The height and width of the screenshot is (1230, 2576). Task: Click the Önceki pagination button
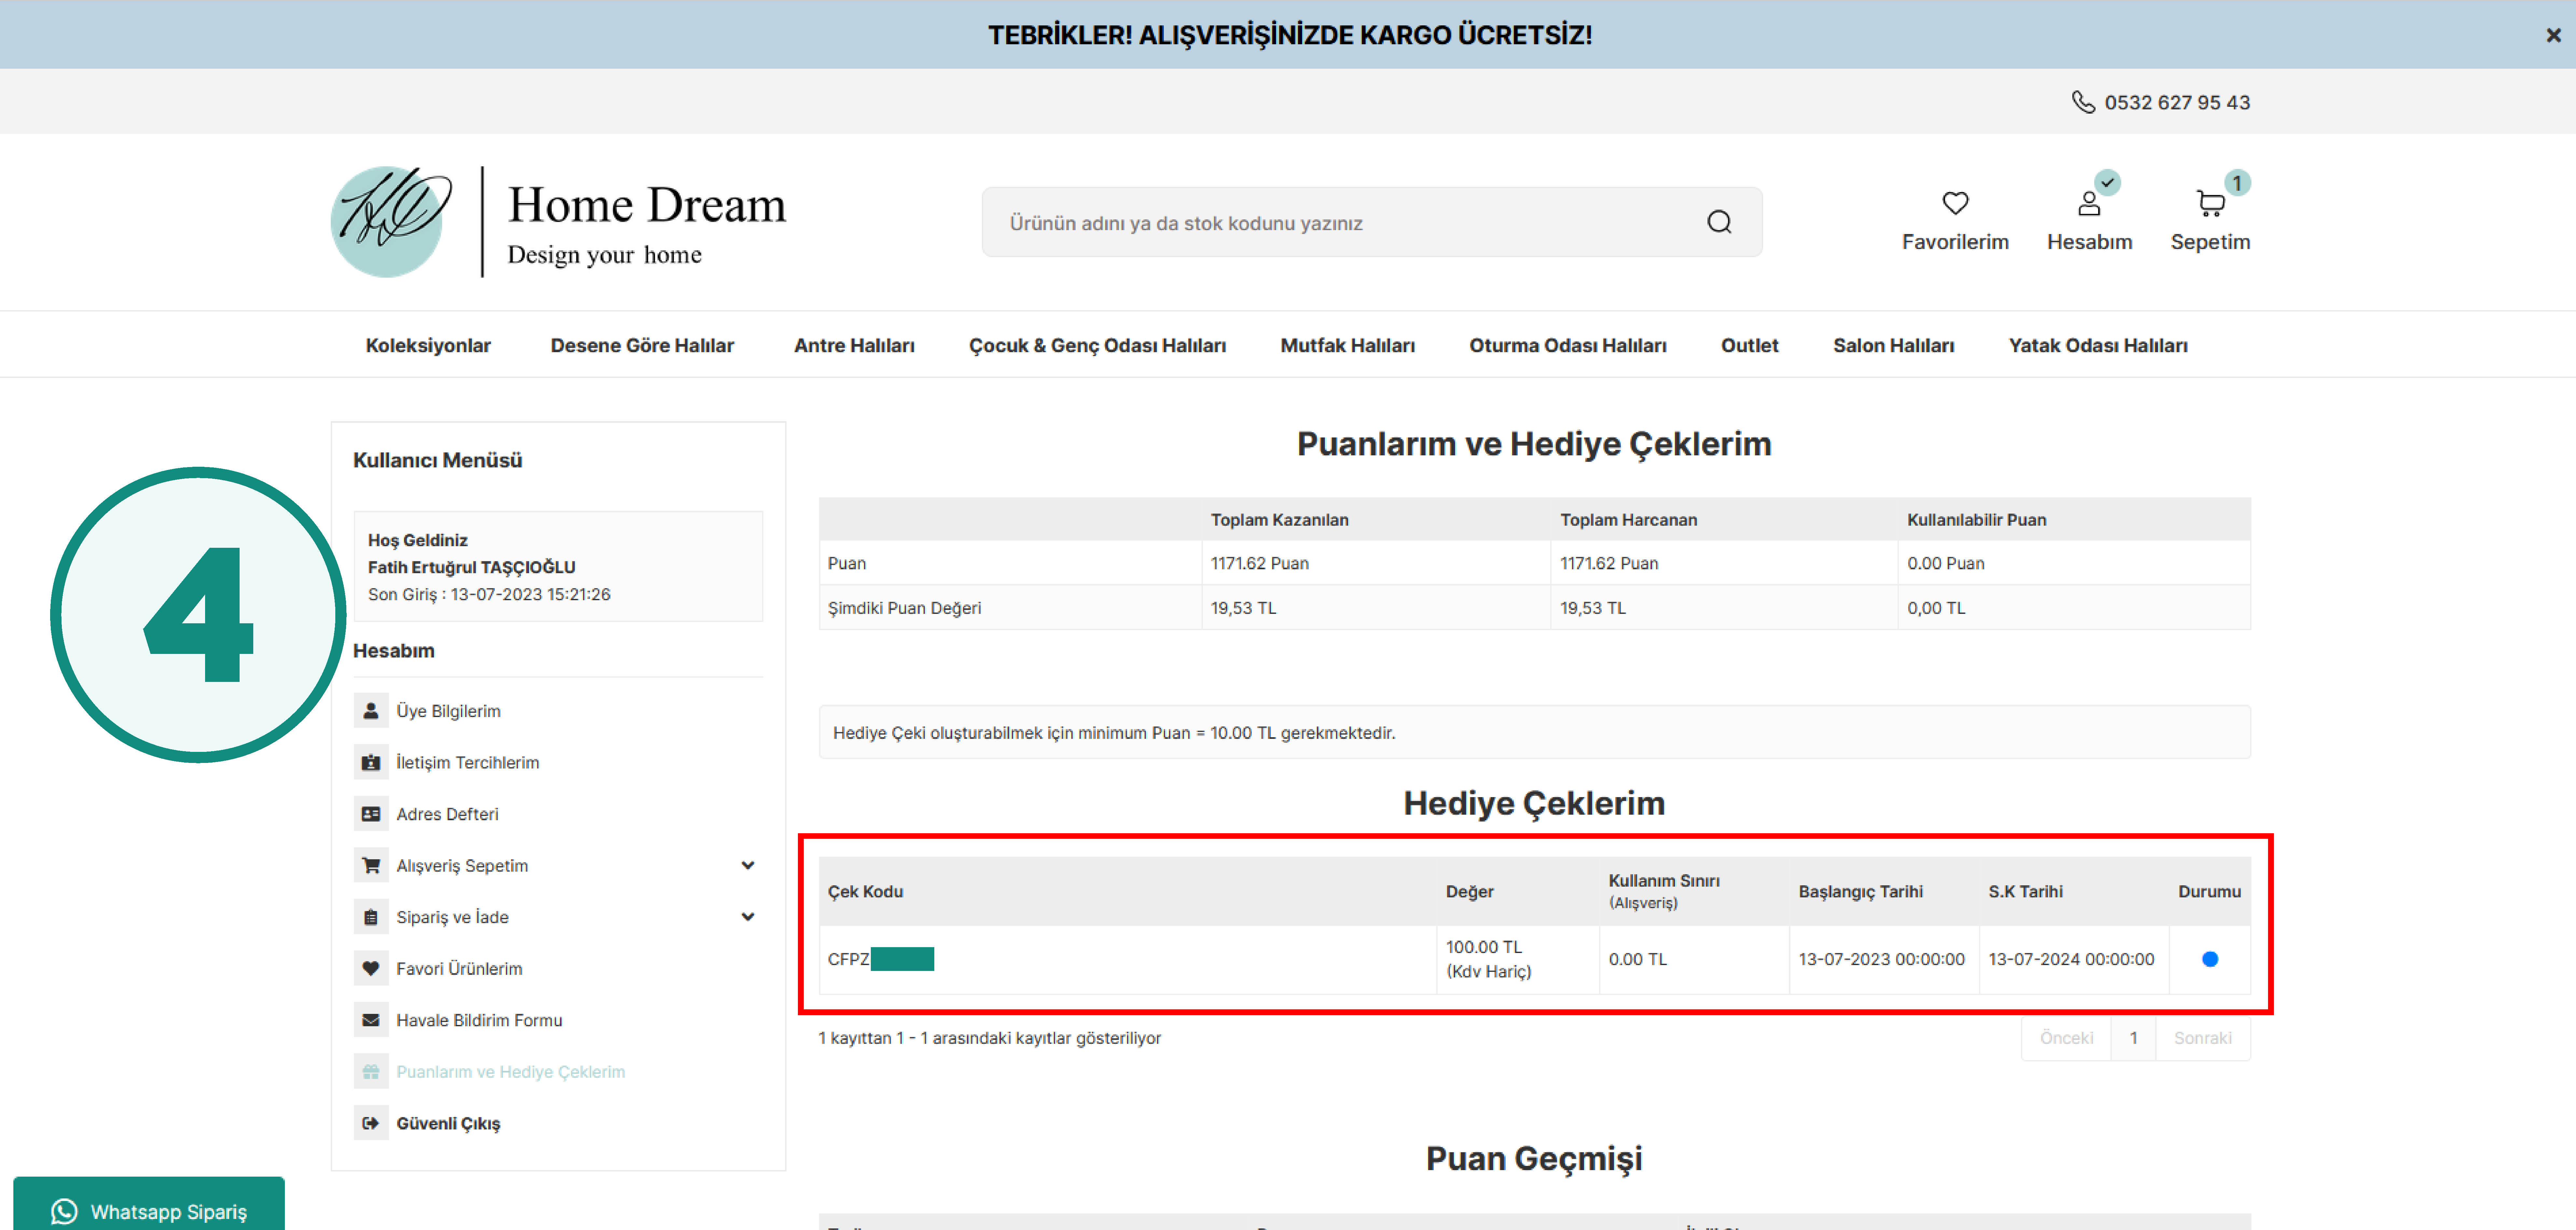[2066, 1038]
